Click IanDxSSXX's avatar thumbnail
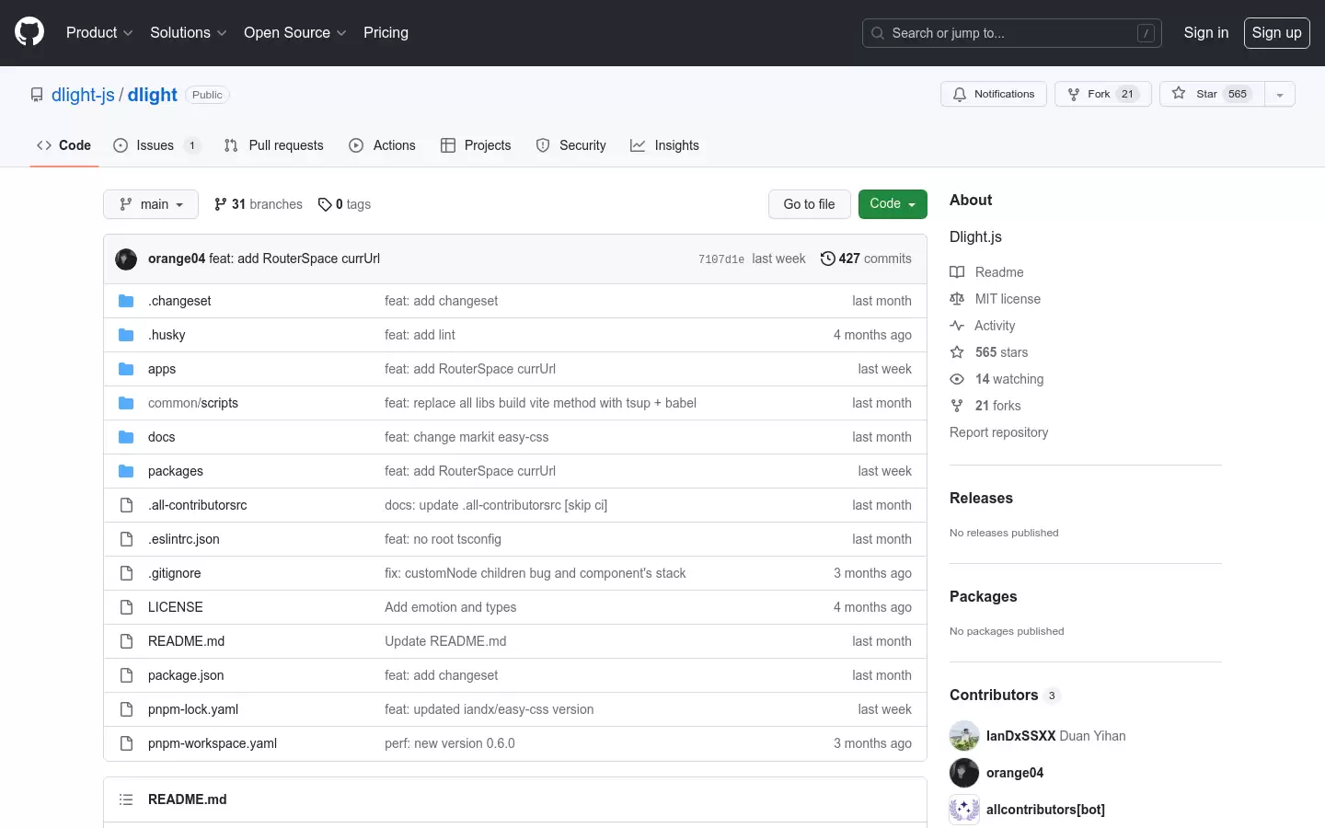This screenshot has width=1325, height=828. click(964, 736)
